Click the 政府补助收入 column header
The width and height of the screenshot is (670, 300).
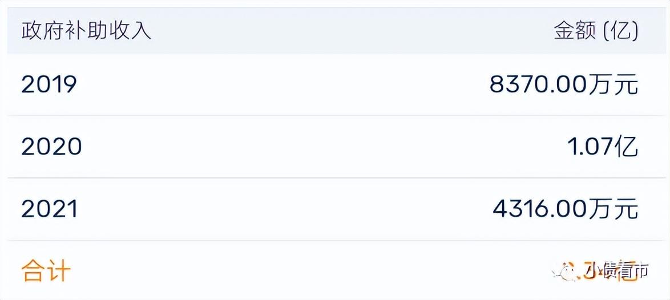click(x=86, y=31)
